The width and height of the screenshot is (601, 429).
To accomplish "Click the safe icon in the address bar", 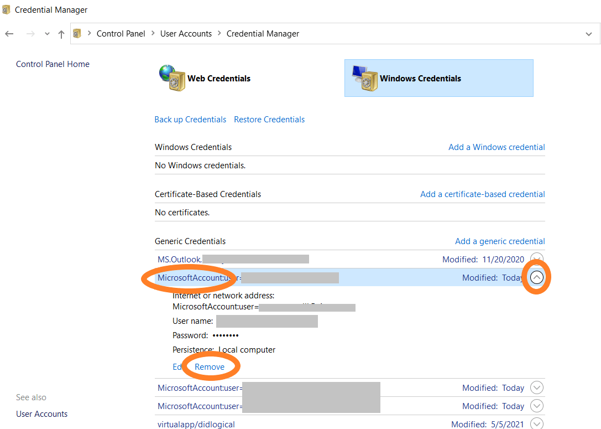I will click(77, 33).
